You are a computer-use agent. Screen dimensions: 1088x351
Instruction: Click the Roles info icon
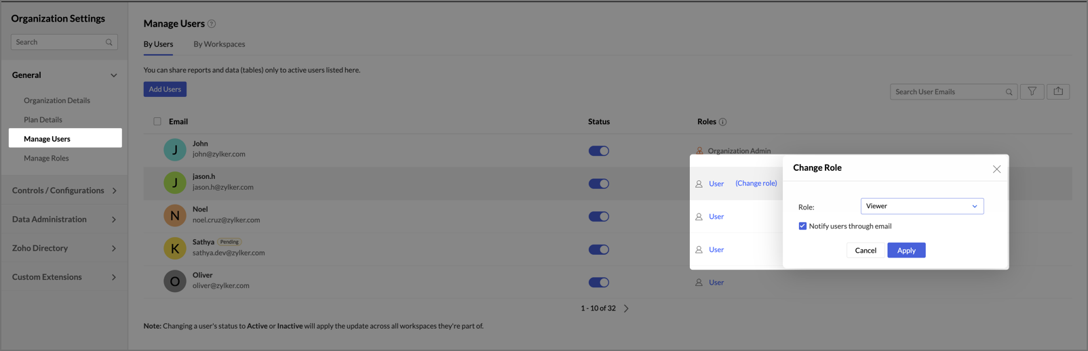pos(722,122)
